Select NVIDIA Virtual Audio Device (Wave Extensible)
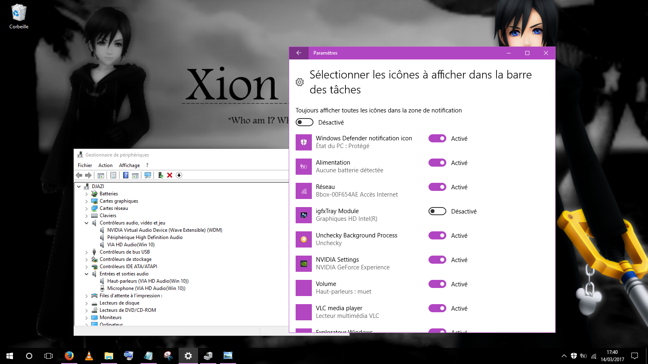This screenshot has height=364, width=648. [164, 230]
